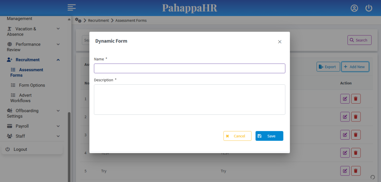Image resolution: width=381 pixels, height=182 pixels.
Task: Click the red delete icon in row 2
Action: [x=356, y=117]
